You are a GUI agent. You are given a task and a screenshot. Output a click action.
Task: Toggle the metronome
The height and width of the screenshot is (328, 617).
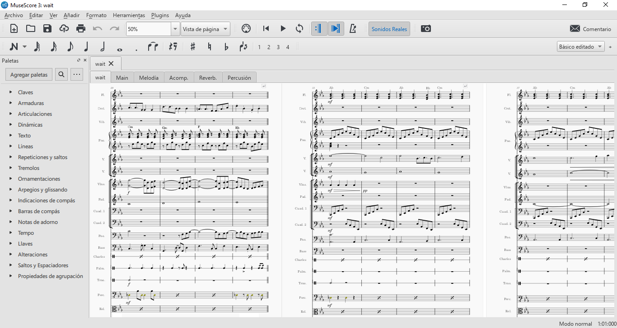pyautogui.click(x=353, y=29)
